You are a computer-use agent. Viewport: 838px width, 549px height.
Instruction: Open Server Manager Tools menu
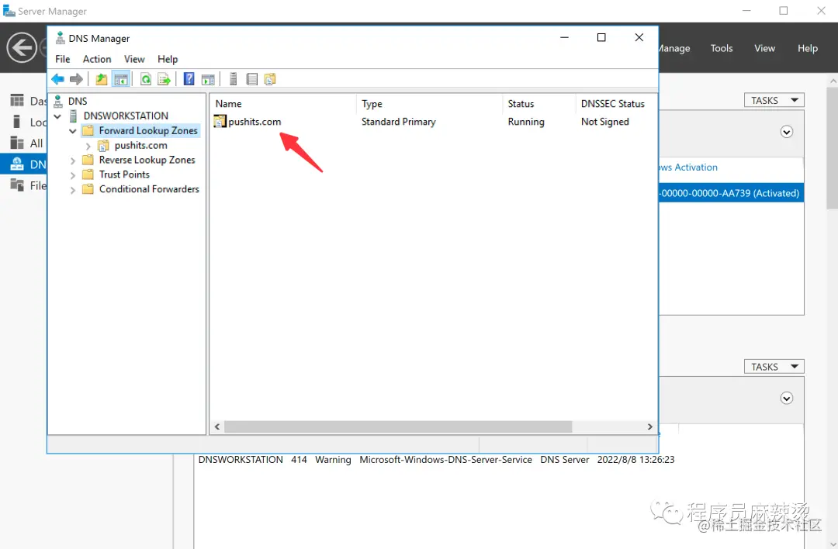click(721, 48)
